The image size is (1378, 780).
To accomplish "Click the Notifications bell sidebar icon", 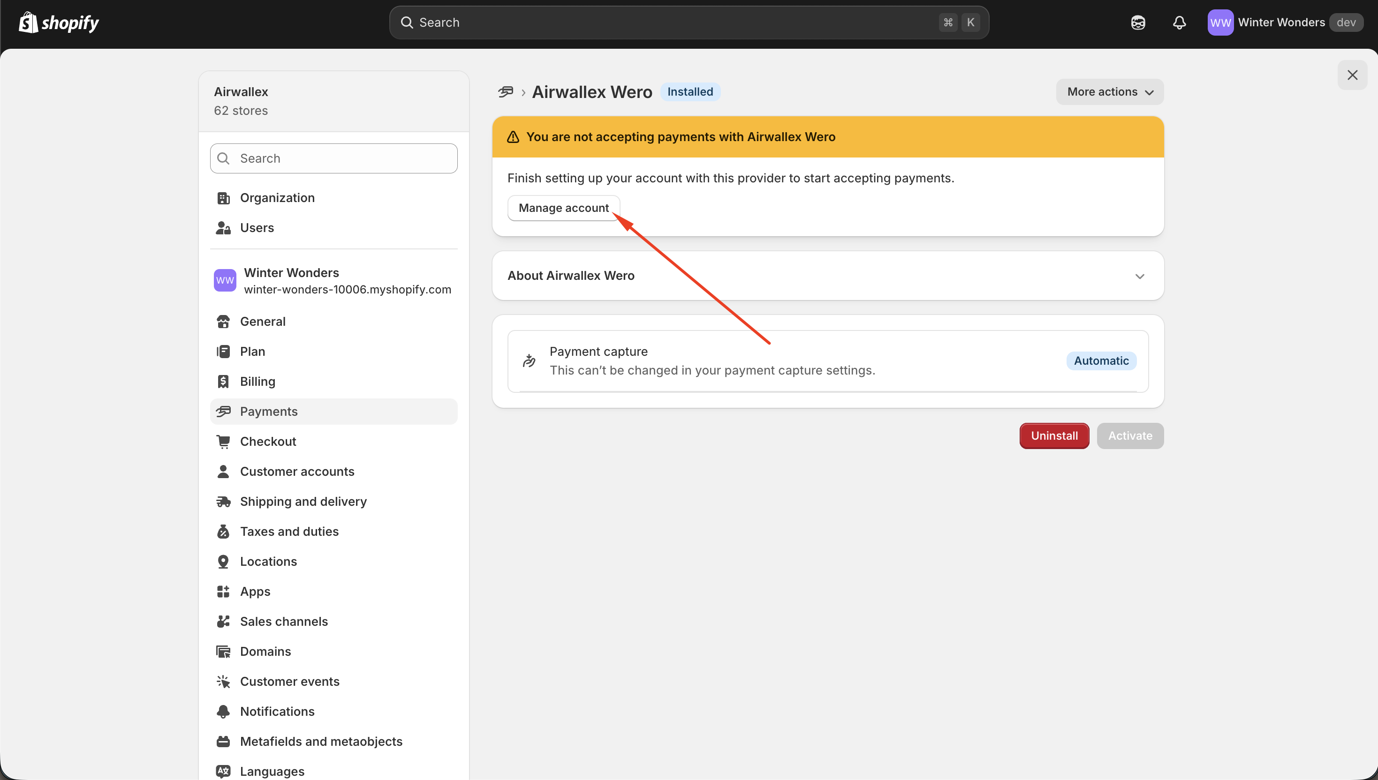I will [223, 712].
